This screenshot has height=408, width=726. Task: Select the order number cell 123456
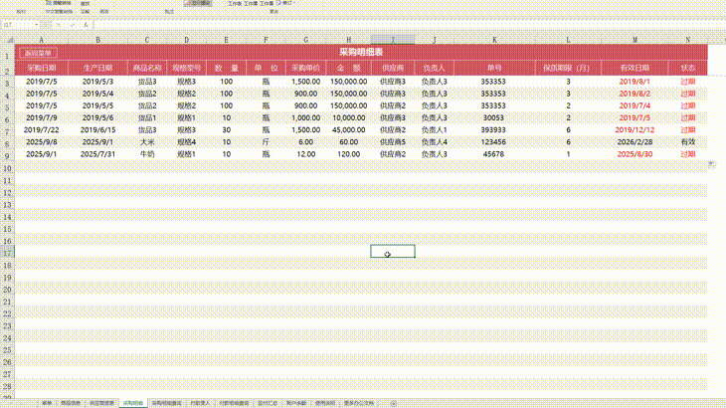493,142
